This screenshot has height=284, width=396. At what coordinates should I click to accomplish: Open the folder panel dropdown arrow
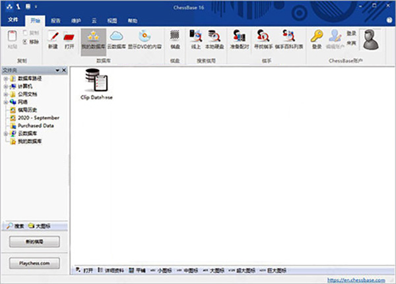click(x=57, y=70)
